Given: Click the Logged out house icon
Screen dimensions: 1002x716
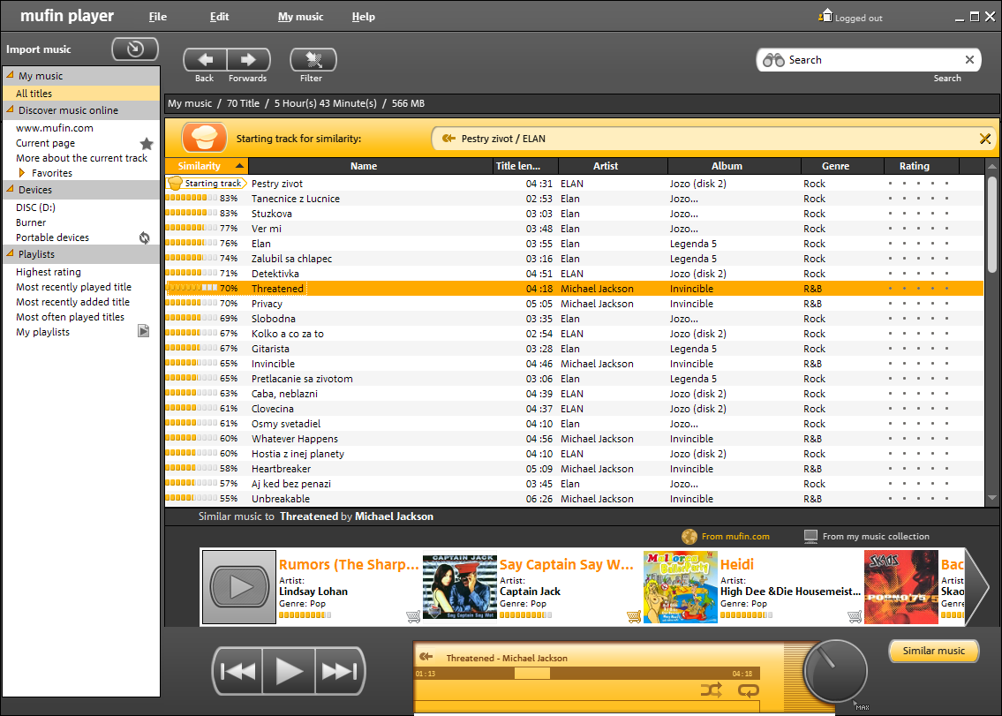Looking at the screenshot, I should (x=825, y=16).
